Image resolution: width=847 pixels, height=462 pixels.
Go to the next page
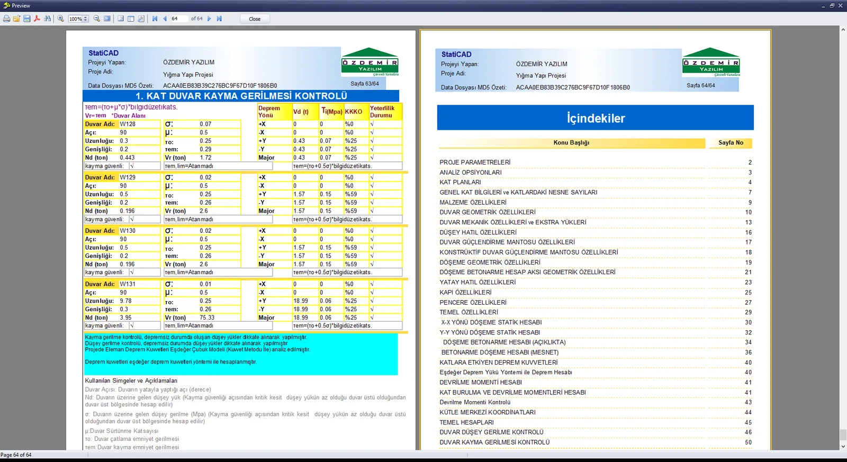(x=210, y=19)
